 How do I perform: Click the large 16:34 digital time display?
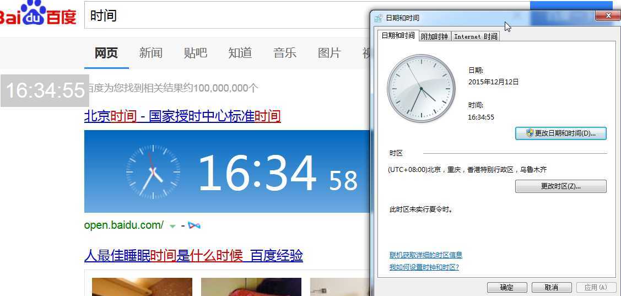(x=257, y=174)
